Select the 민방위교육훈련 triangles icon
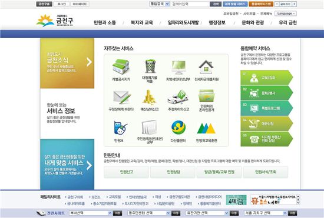The width and height of the screenshot is (324, 218). pyautogui.click(x=206, y=128)
